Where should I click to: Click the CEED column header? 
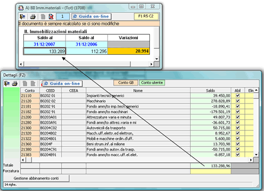pyautogui.click(x=51, y=90)
